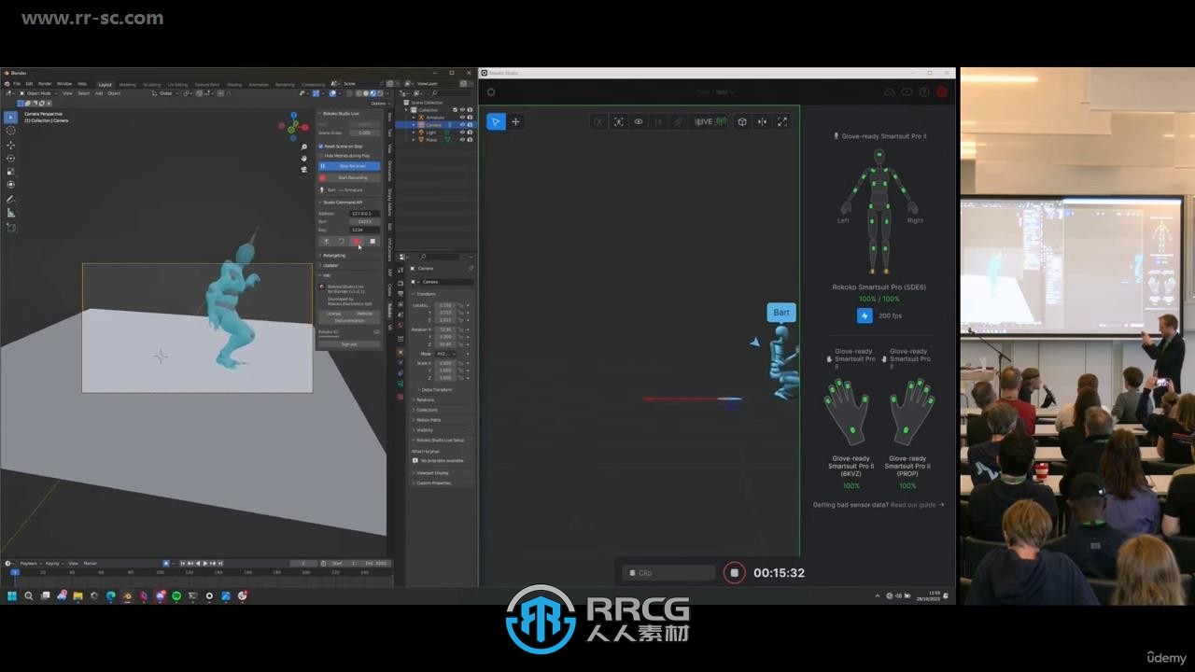Click the white stop square in Studio Command API
Image resolution: width=1195 pixels, height=672 pixels.
tap(373, 241)
